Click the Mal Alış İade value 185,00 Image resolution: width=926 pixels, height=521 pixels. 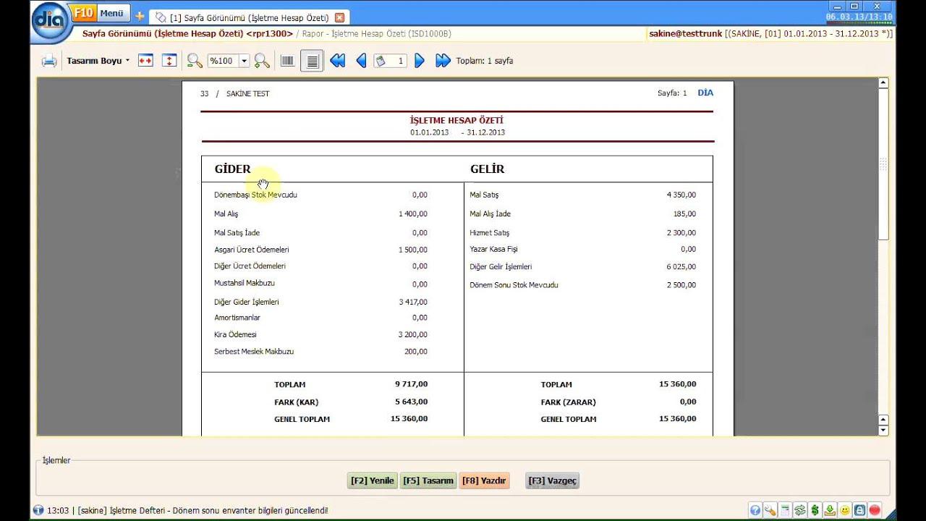pyautogui.click(x=684, y=214)
